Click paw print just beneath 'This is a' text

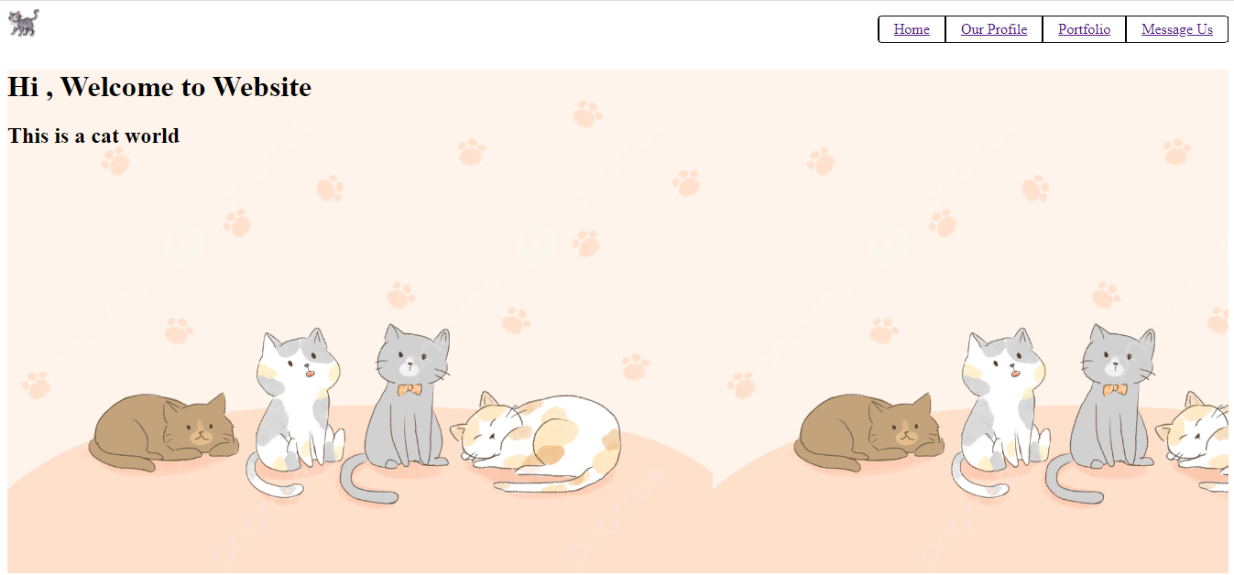click(x=115, y=162)
